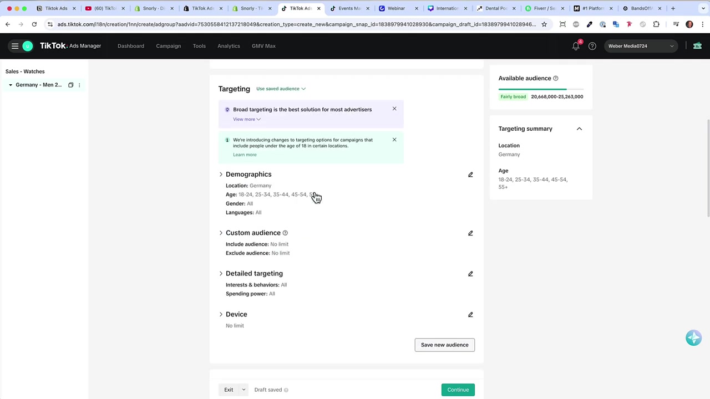Bookmark this page with the star icon
The height and width of the screenshot is (399, 710).
tap(544, 24)
